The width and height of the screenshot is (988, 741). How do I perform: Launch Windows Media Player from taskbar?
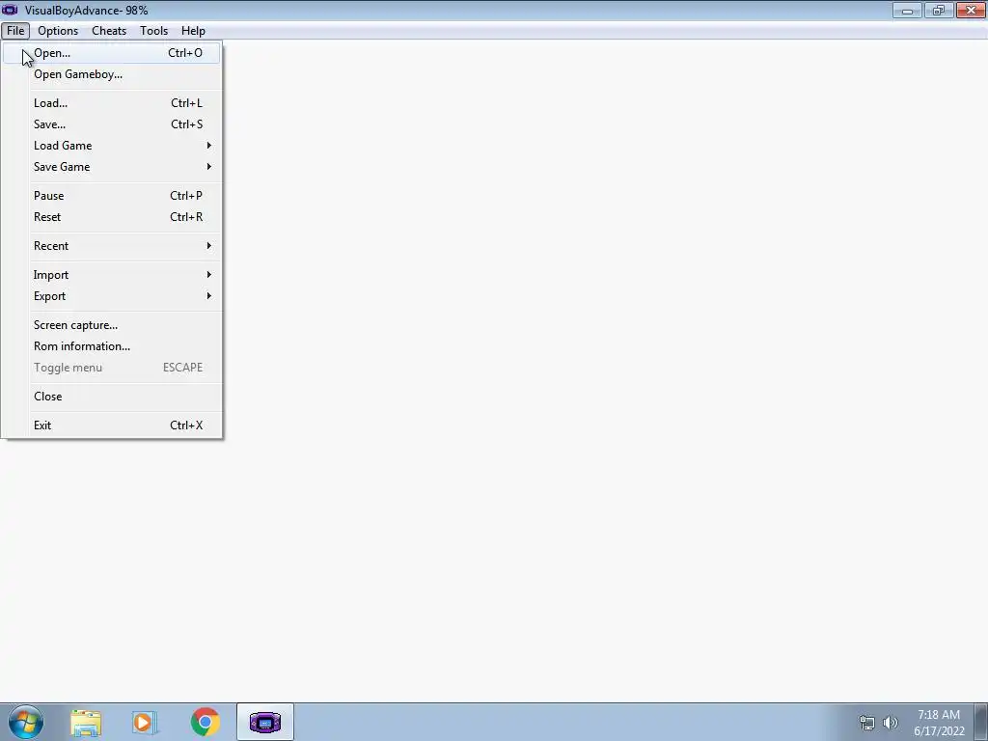[x=145, y=723]
